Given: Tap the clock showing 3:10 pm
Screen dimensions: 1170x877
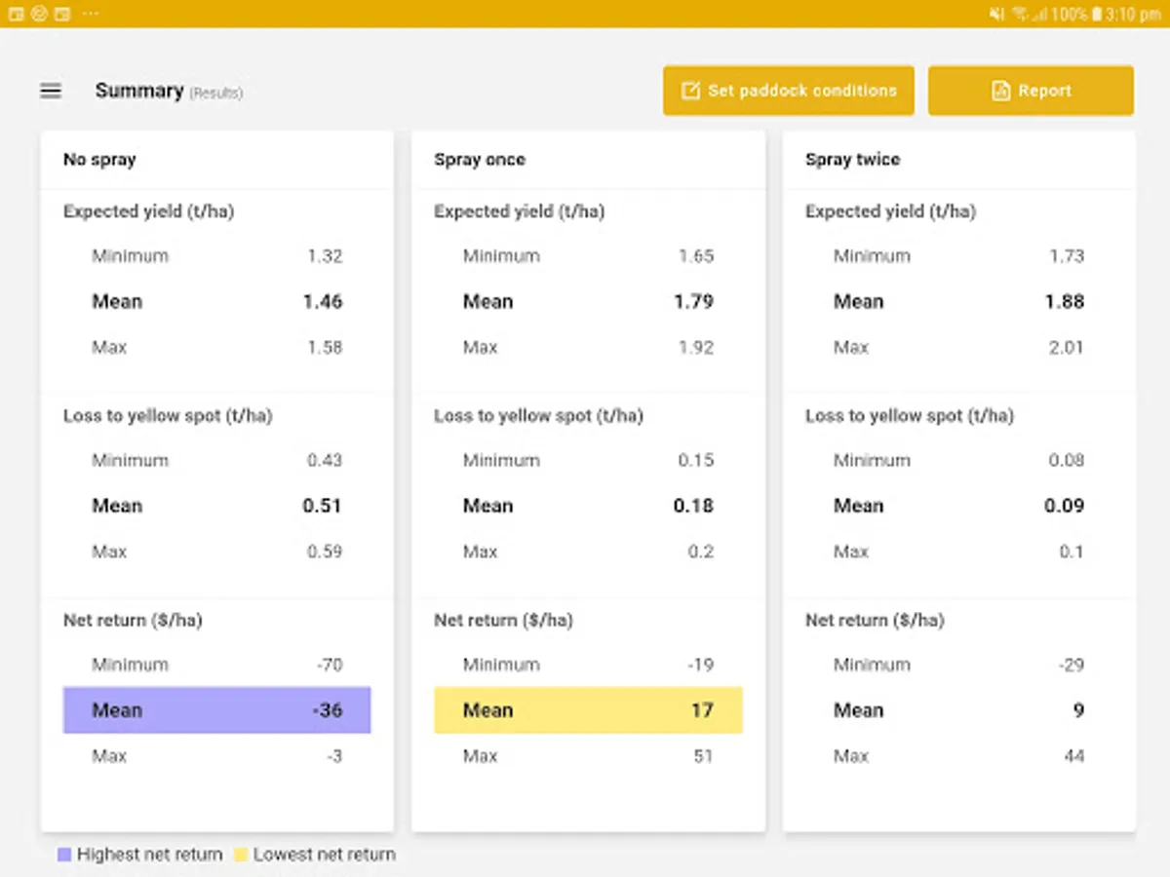Looking at the screenshot, I should point(1135,15).
